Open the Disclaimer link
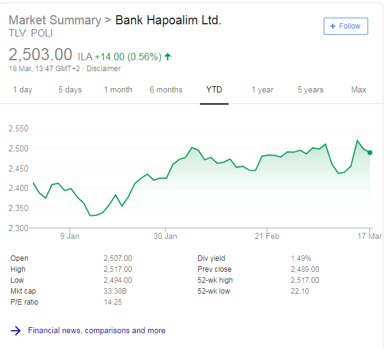Screen dimensions: 384x349 (x=104, y=69)
